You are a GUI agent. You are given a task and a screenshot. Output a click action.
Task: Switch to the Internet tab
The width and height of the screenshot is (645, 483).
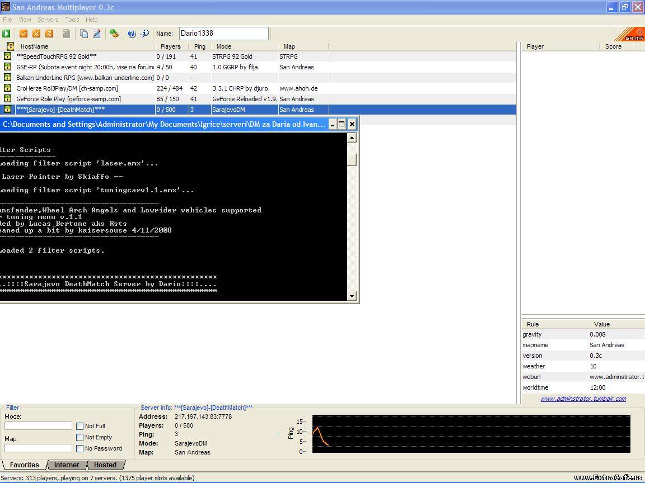(66, 465)
